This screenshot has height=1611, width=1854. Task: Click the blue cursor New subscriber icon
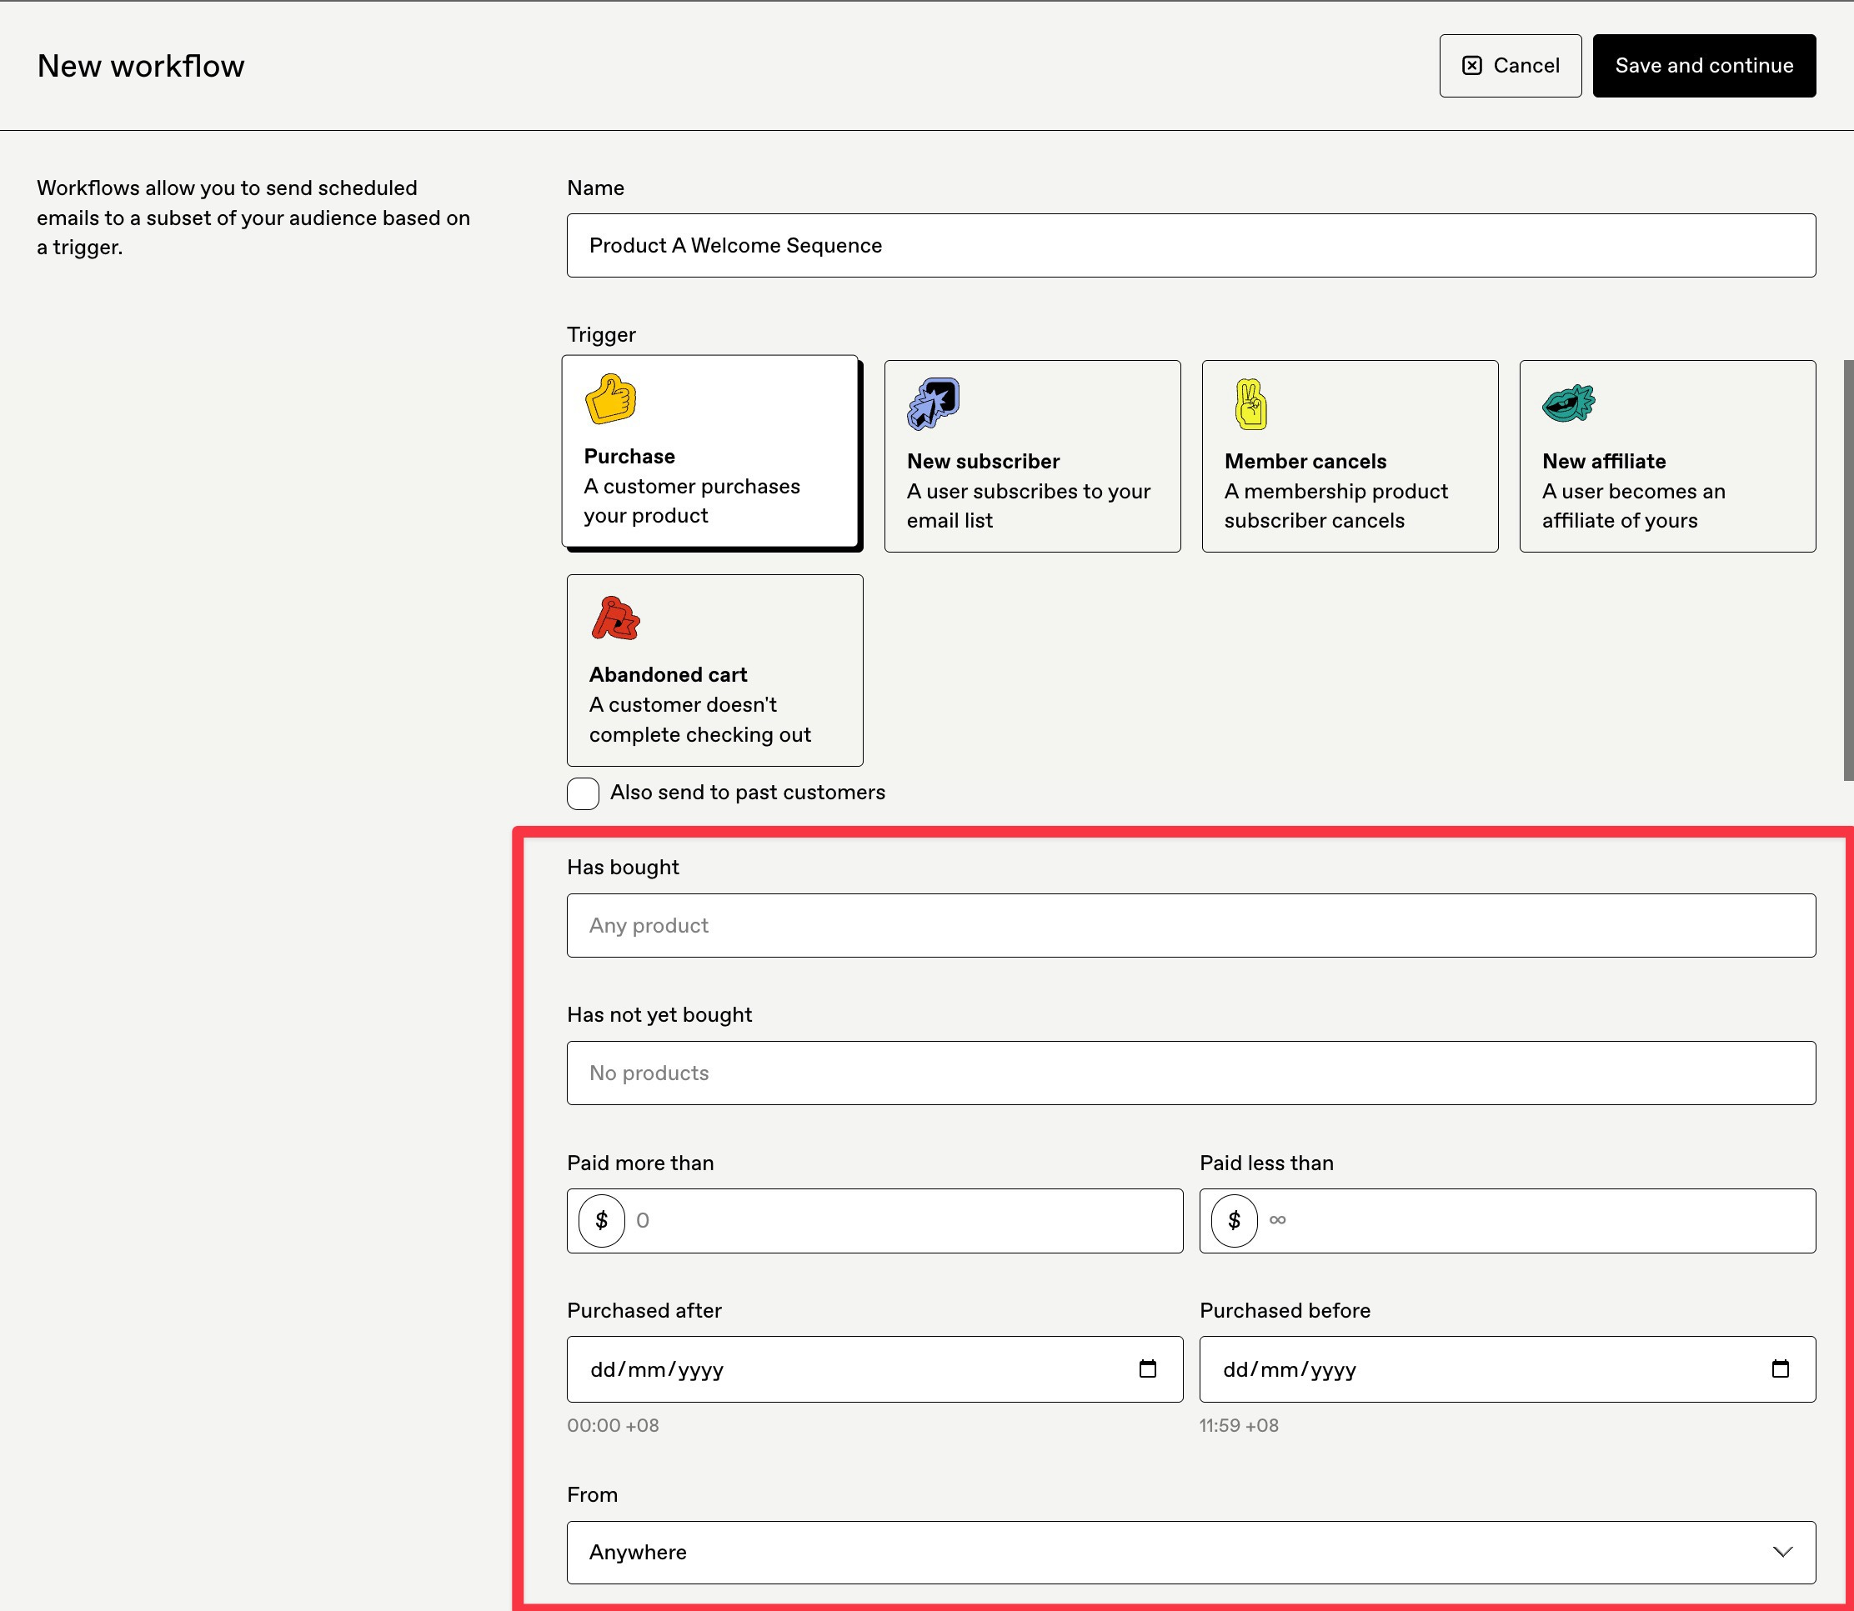[x=934, y=403]
